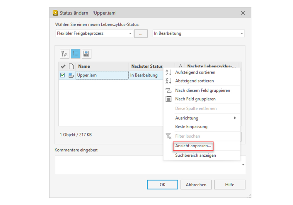This screenshot has height=205, width=293.
Task: Click the Abbrechen button
Action: (196, 184)
